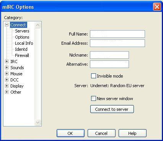Image resolution: width=163 pixels, height=141 pixels.
Task: Click inside the Nickname text box
Action: pyautogui.click(x=109, y=55)
